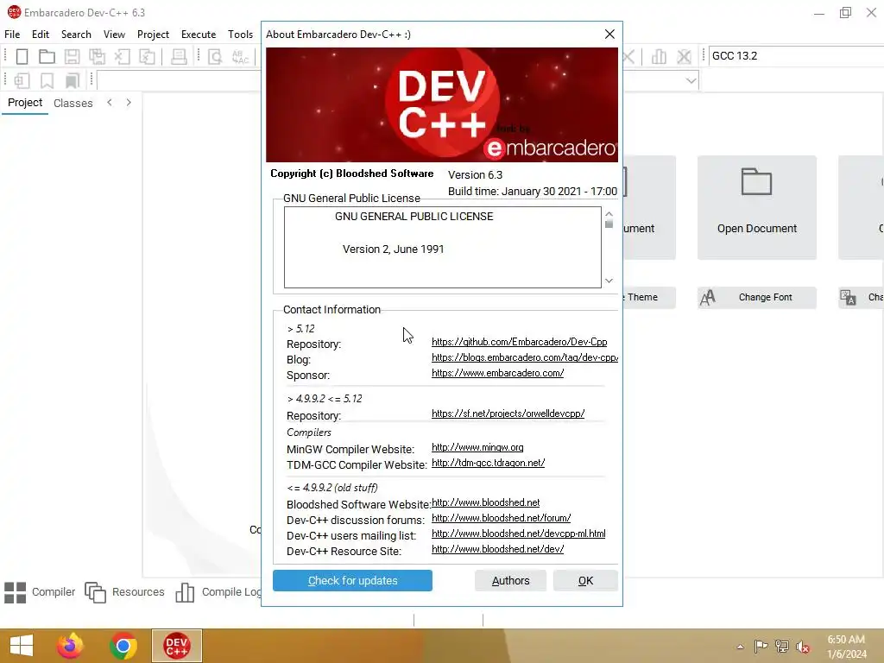884x663 pixels.
Task: Open the Project menu
Action: pyautogui.click(x=153, y=35)
